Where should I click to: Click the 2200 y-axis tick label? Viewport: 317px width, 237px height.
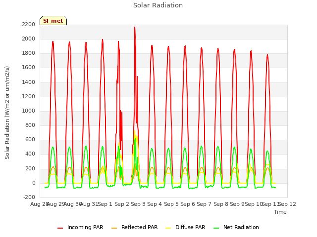[29, 24]
